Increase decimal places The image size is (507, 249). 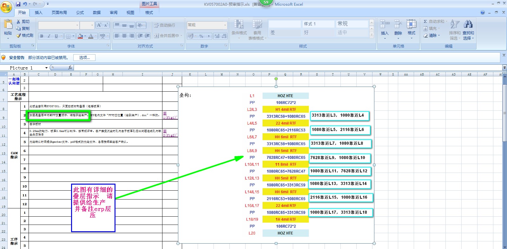[x=217, y=36]
